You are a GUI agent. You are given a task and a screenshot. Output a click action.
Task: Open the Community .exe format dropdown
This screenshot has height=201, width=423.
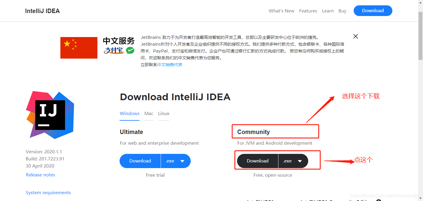(294, 161)
